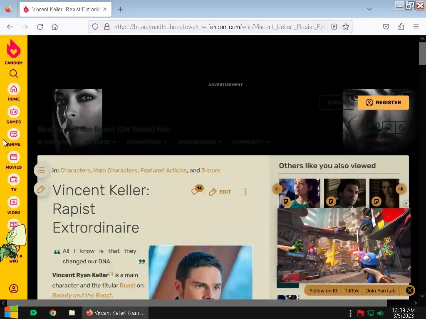426x319 pixels.
Task: Open the Featured Articles category link
Action: pos(163,170)
